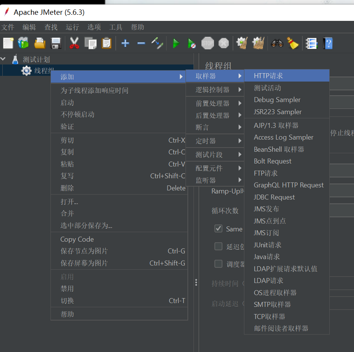Click the thread group gear icon
Image resolution: width=354 pixels, height=352 pixels.
pos(27,71)
